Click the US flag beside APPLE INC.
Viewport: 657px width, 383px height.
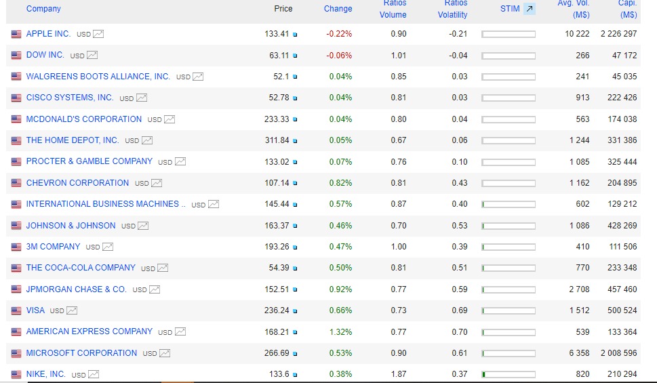pyautogui.click(x=16, y=34)
